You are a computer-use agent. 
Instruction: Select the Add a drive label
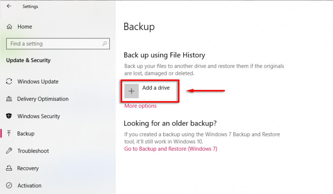(x=156, y=88)
